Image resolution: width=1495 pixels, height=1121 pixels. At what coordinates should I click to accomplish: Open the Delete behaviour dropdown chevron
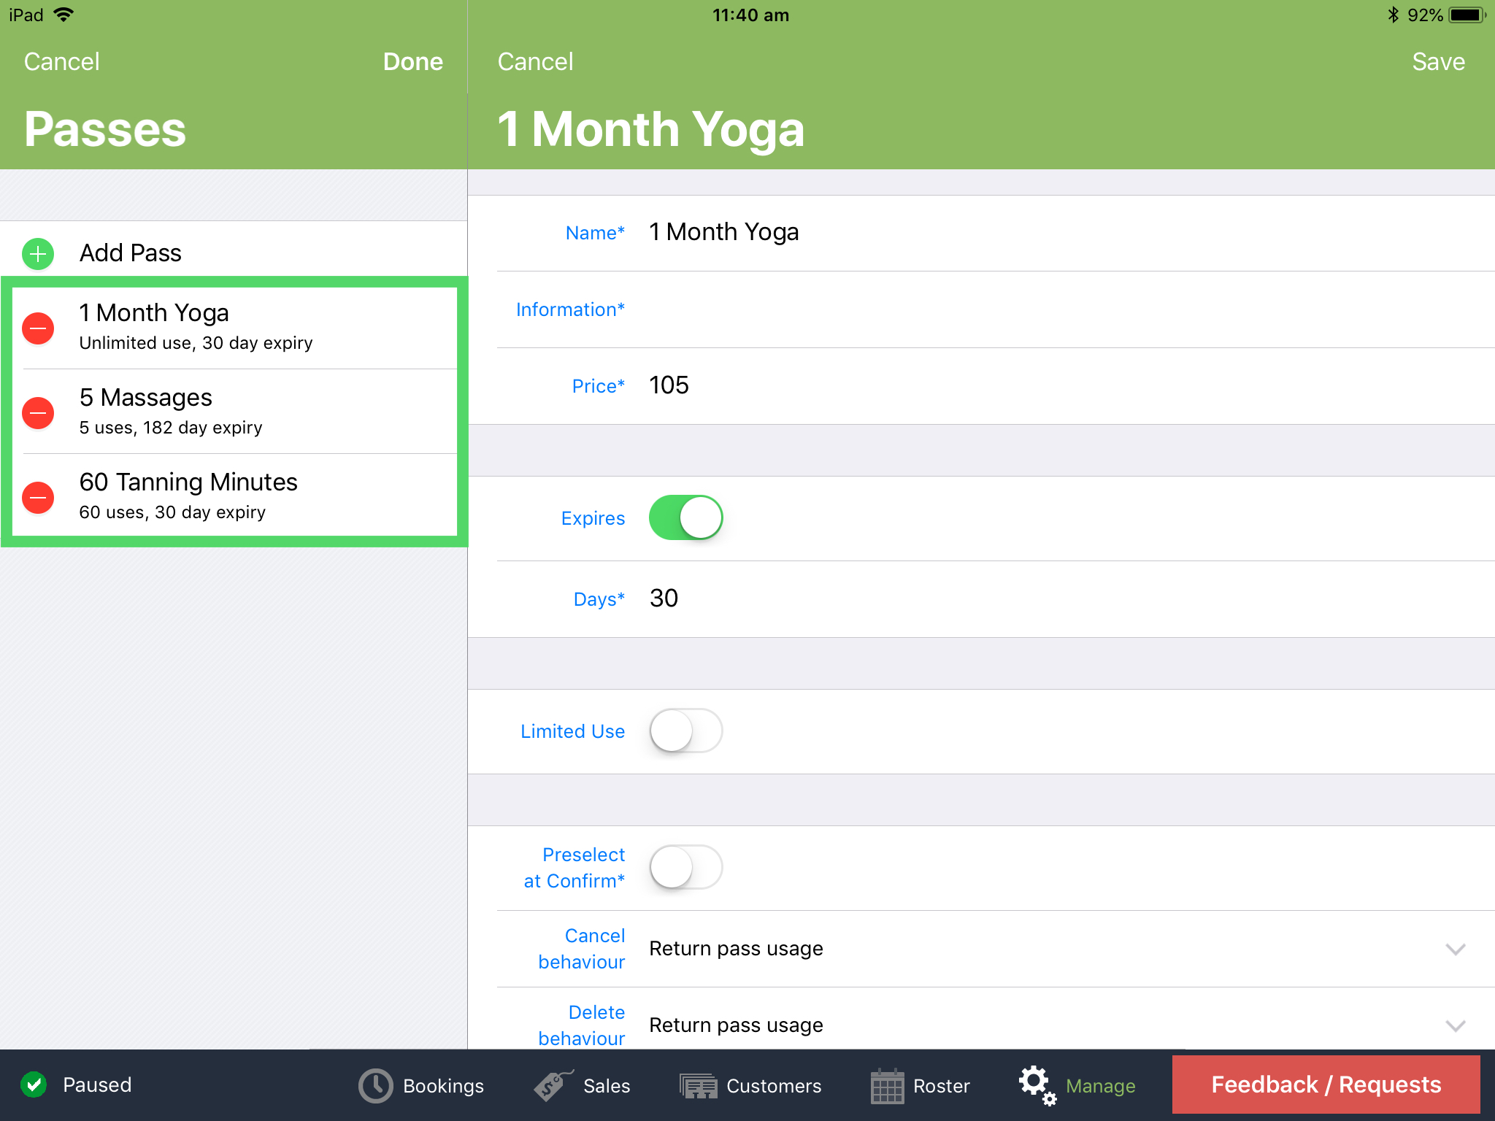point(1455,1025)
